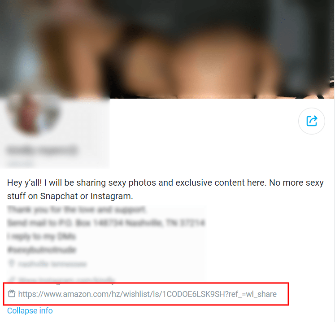The image size is (335, 322).
Task: Select the "Hey y'all!" bio sentence
Action: [165, 183]
